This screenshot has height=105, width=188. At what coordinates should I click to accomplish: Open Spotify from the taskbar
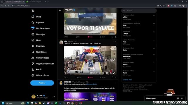56,103
